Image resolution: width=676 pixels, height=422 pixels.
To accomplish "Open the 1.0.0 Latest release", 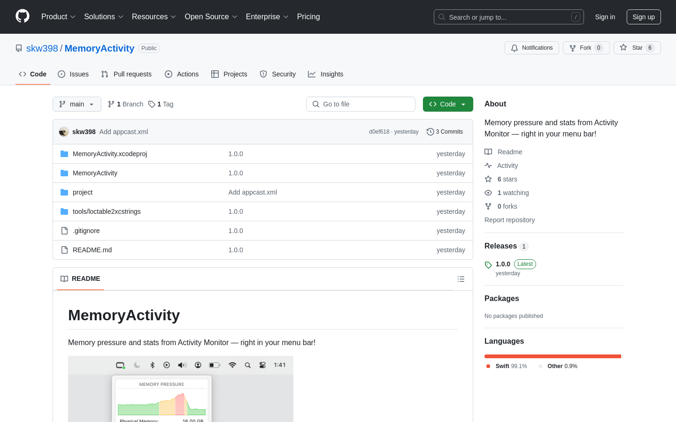I will (x=515, y=264).
